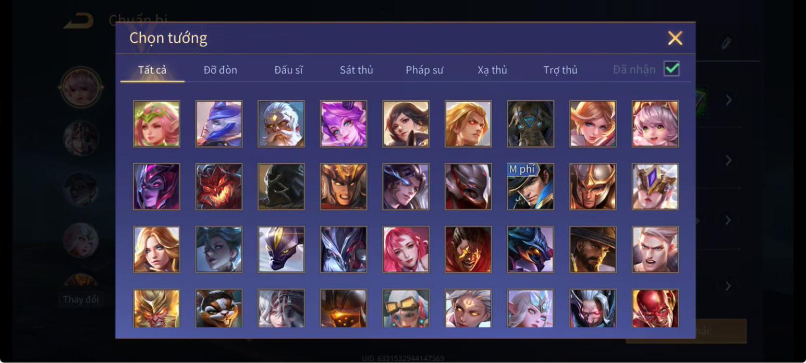Pick the golden monkey king hero
This screenshot has width=806, height=363.
(156, 308)
